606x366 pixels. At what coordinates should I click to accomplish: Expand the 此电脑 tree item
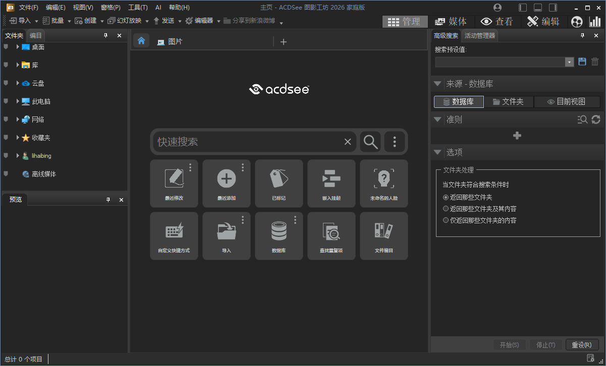pos(17,101)
